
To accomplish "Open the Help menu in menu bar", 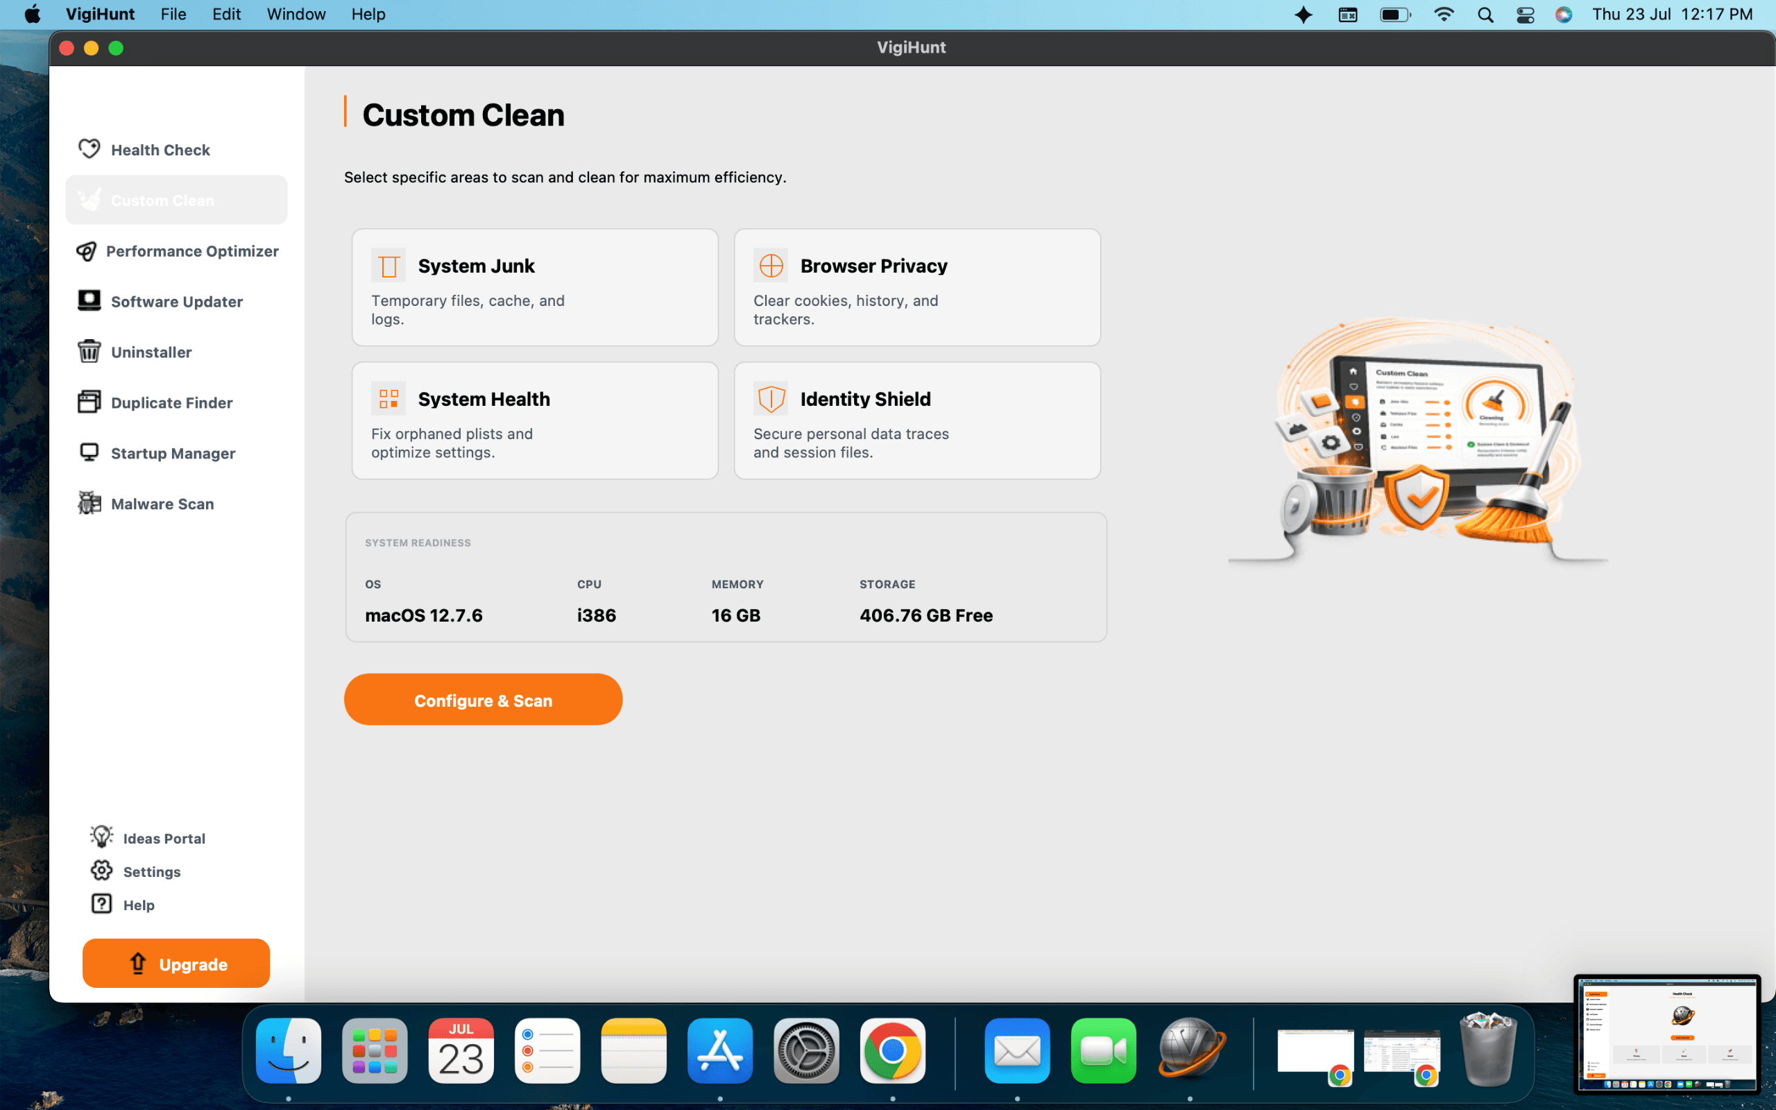I will pos(368,14).
